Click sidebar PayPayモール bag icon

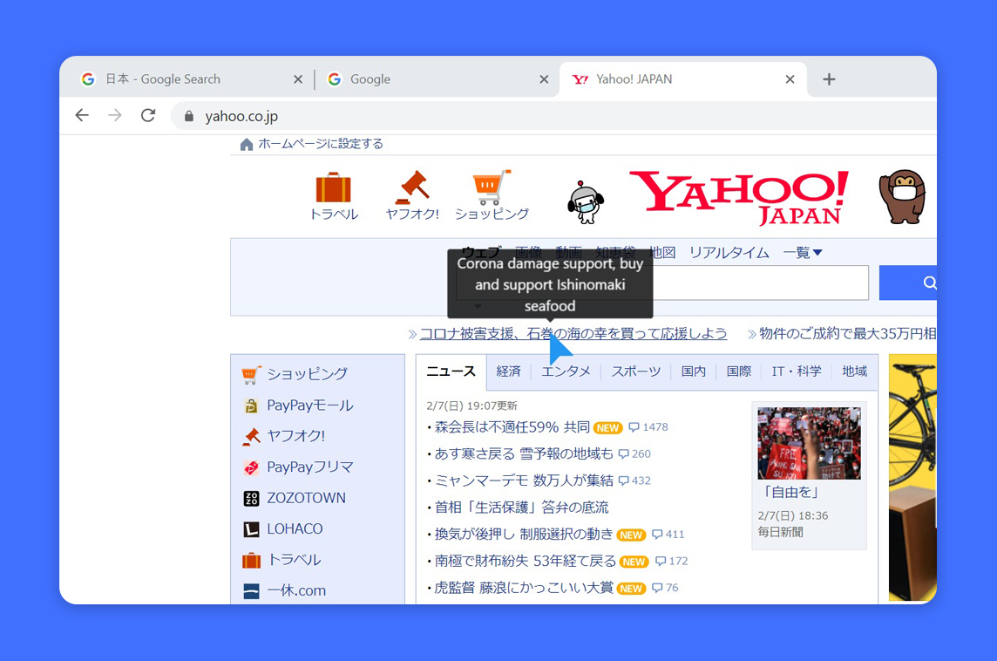coord(251,405)
